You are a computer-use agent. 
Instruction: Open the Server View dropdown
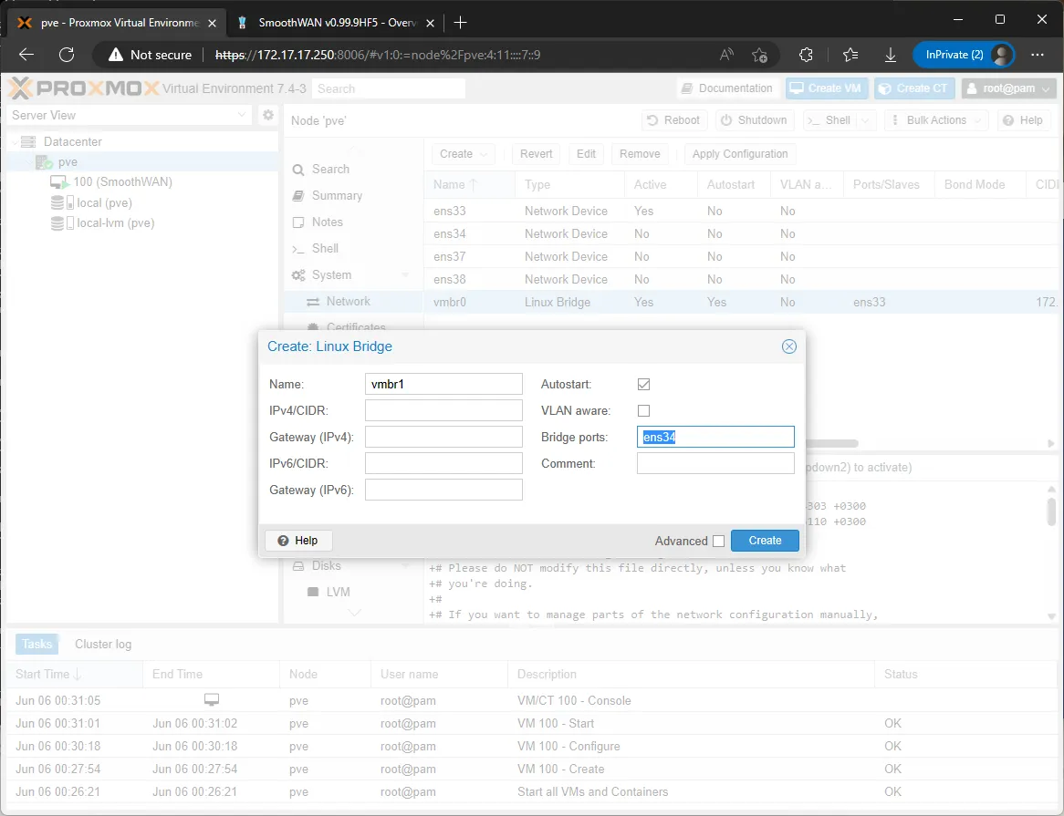[x=129, y=115]
